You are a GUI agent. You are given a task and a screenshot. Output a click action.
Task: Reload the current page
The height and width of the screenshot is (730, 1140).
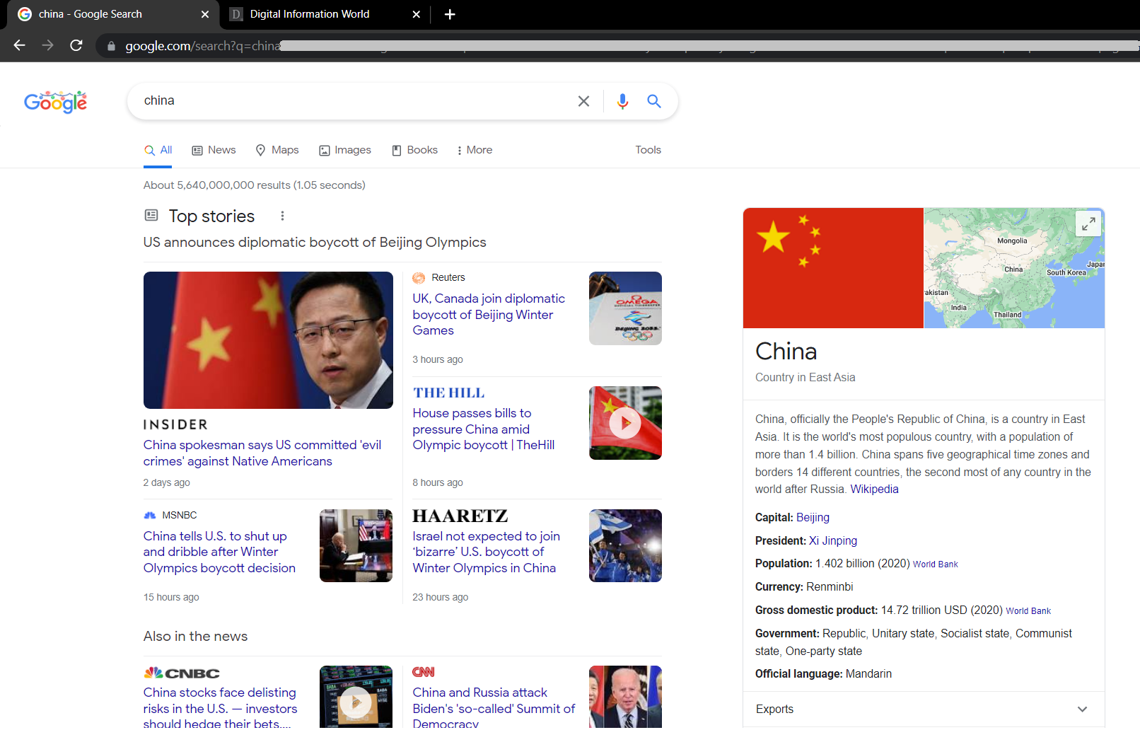[76, 45]
